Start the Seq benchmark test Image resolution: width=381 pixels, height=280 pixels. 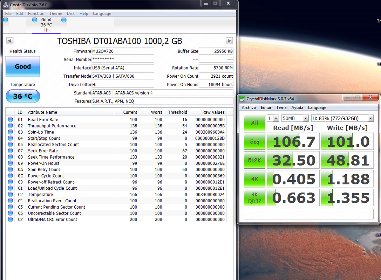tap(254, 141)
